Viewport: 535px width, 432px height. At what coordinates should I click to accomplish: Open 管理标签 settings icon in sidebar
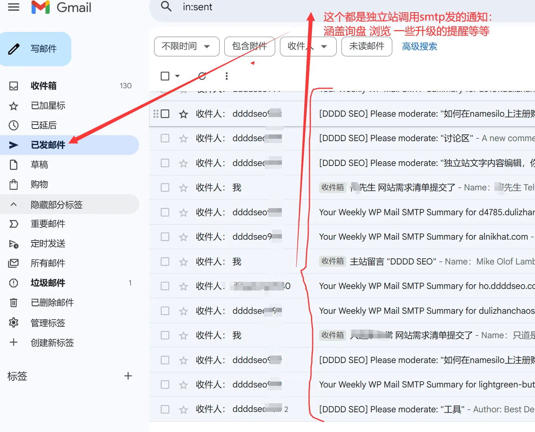[13, 322]
